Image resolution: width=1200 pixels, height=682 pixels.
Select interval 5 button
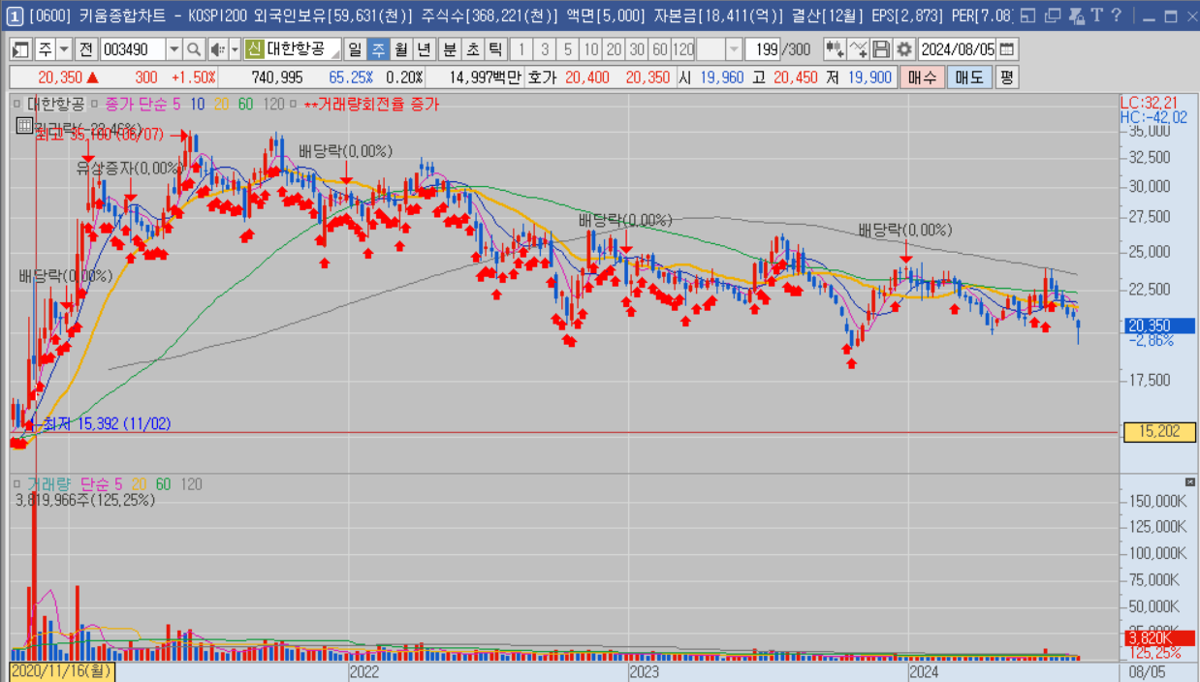568,50
